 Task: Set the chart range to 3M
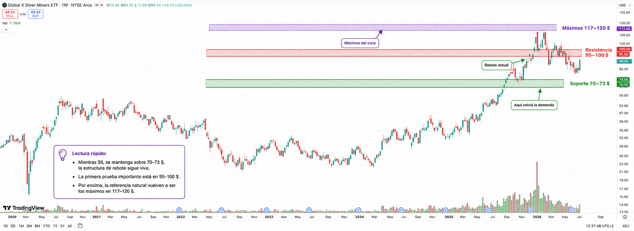click(30, 226)
